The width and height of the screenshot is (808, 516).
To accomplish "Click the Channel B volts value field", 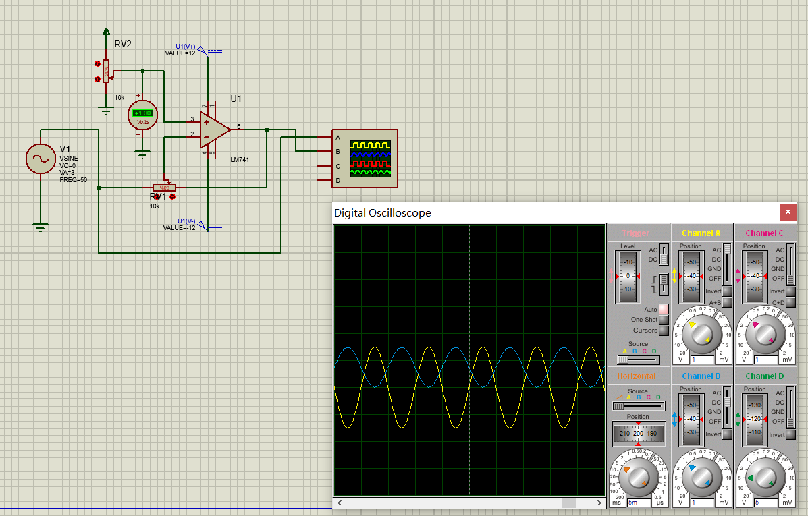I will pyautogui.click(x=703, y=503).
